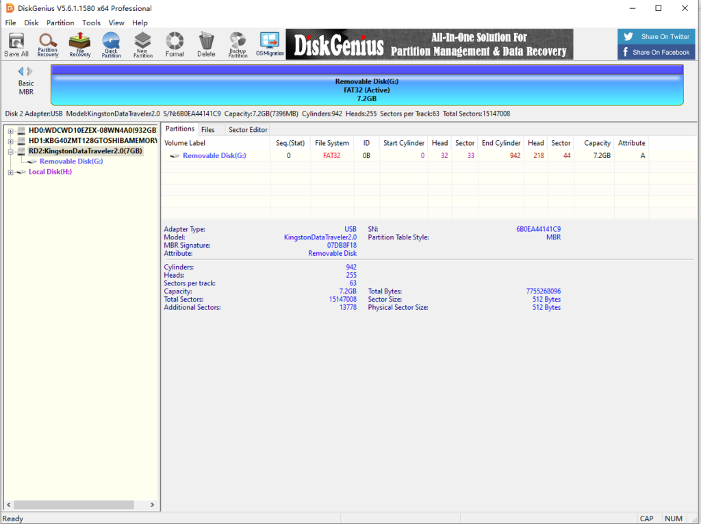The width and height of the screenshot is (701, 524).
Task: Click the RD2 Kingston drive icon
Action: [x=21, y=151]
